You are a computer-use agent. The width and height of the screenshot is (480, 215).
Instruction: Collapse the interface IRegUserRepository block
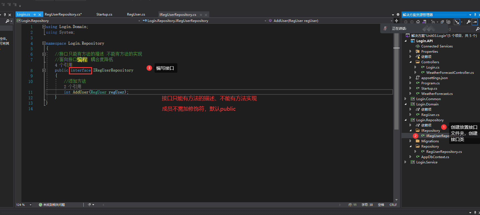pos(44,70)
